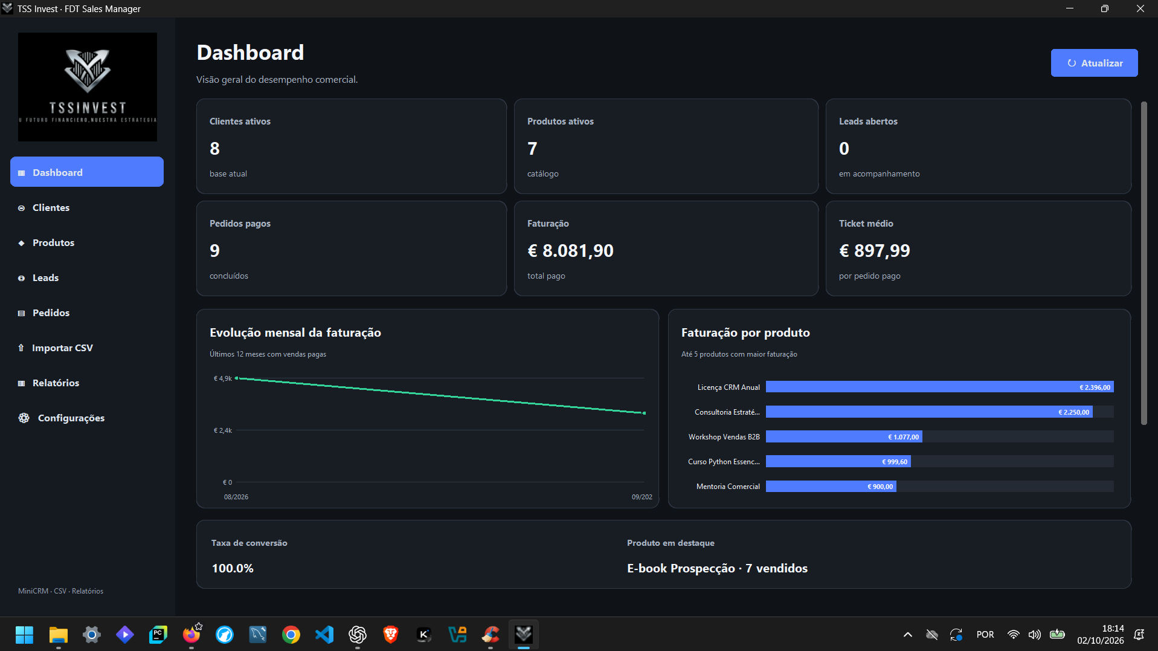Screen dimensions: 1158x651
Task: Go to the Produtos page
Action: click(87, 242)
